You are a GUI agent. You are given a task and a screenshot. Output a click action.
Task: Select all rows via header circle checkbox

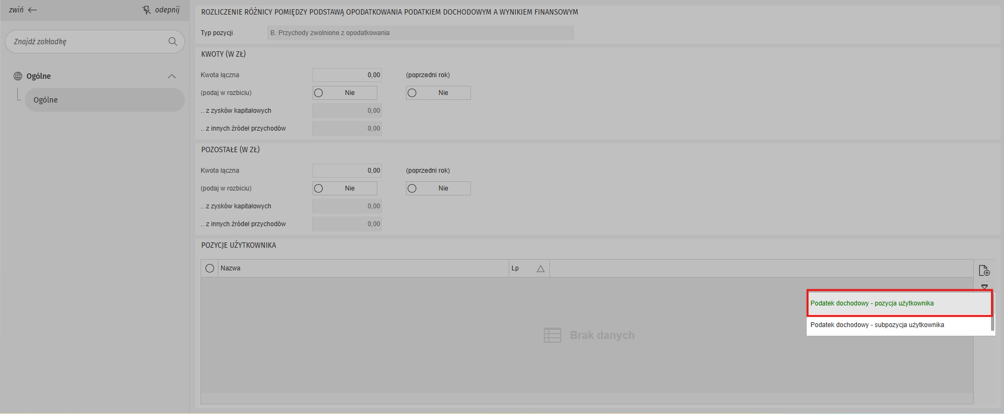click(x=210, y=268)
